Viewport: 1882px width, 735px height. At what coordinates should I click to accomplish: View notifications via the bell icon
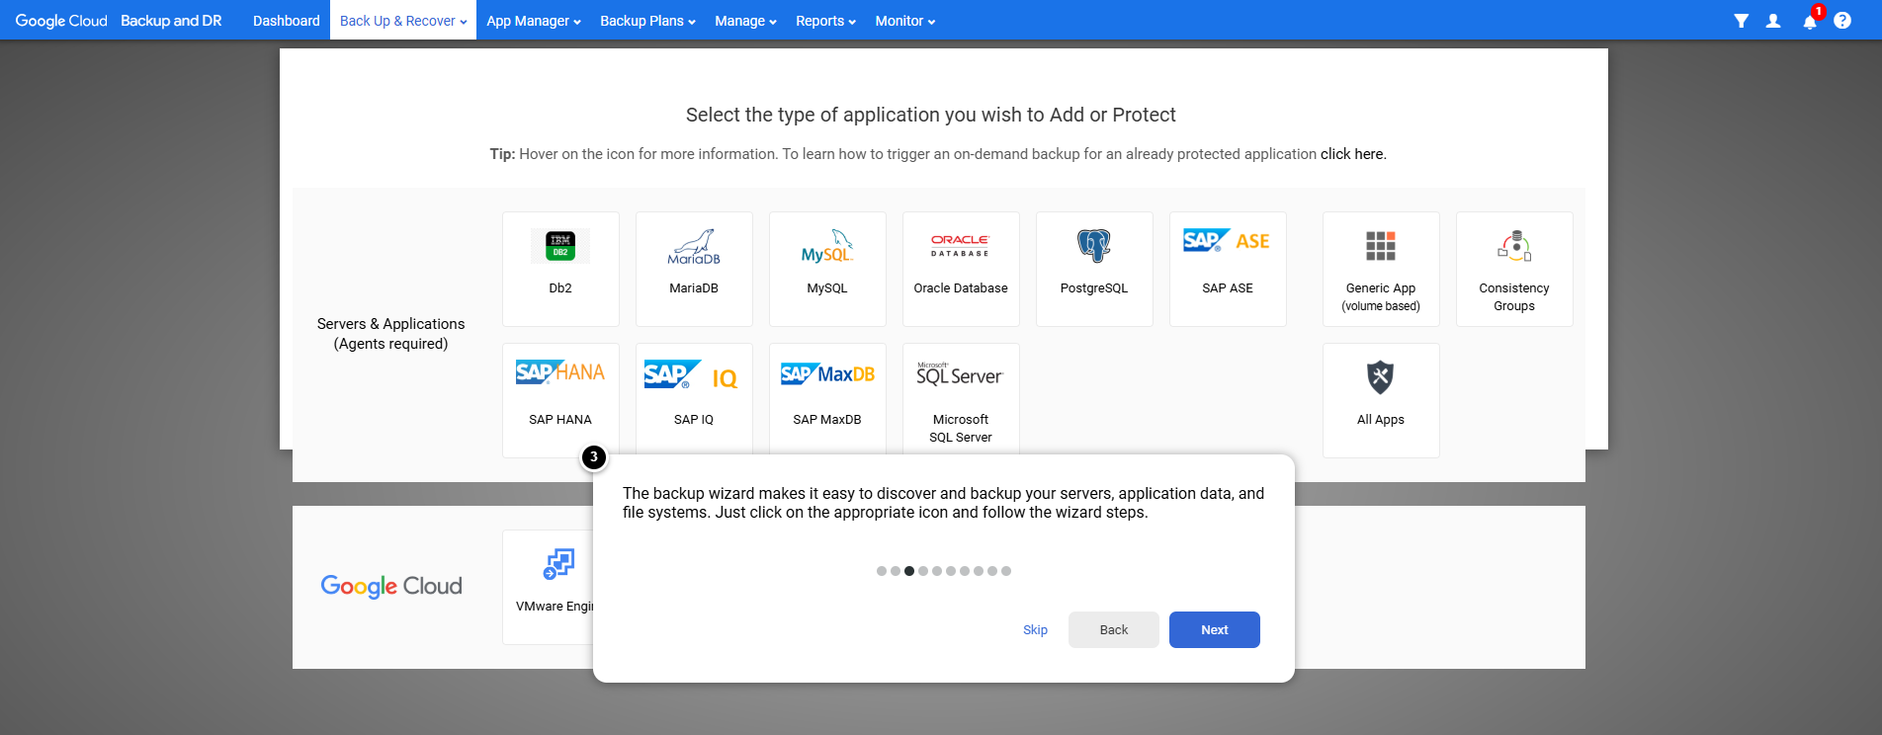(x=1810, y=21)
